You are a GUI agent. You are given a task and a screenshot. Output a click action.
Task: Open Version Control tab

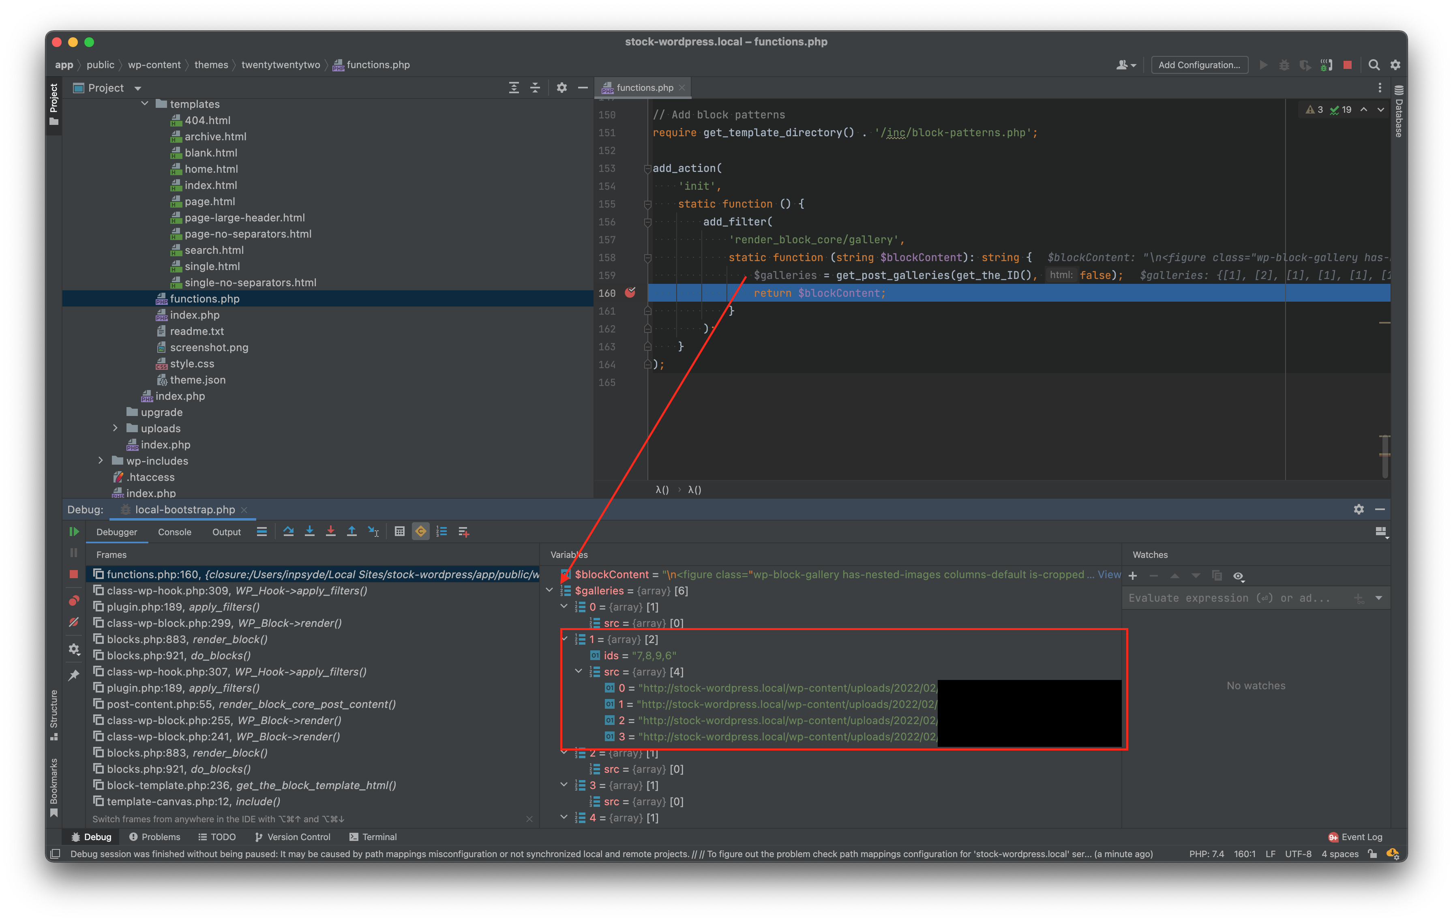(x=292, y=836)
